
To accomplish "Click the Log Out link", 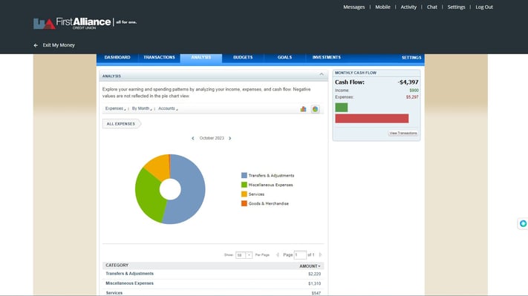I will (484, 7).
